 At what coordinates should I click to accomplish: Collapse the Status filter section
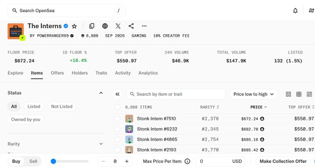pos(101,93)
